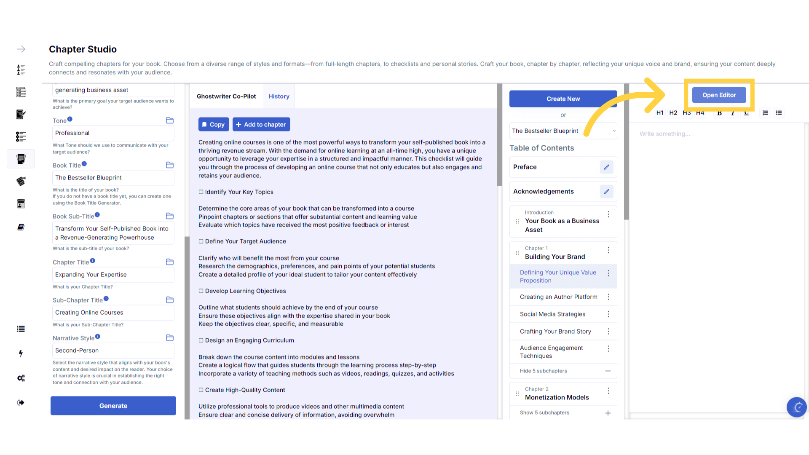The width and height of the screenshot is (809, 455).
Task: Click the gears settings icon in sidebar
Action: pyautogui.click(x=21, y=378)
